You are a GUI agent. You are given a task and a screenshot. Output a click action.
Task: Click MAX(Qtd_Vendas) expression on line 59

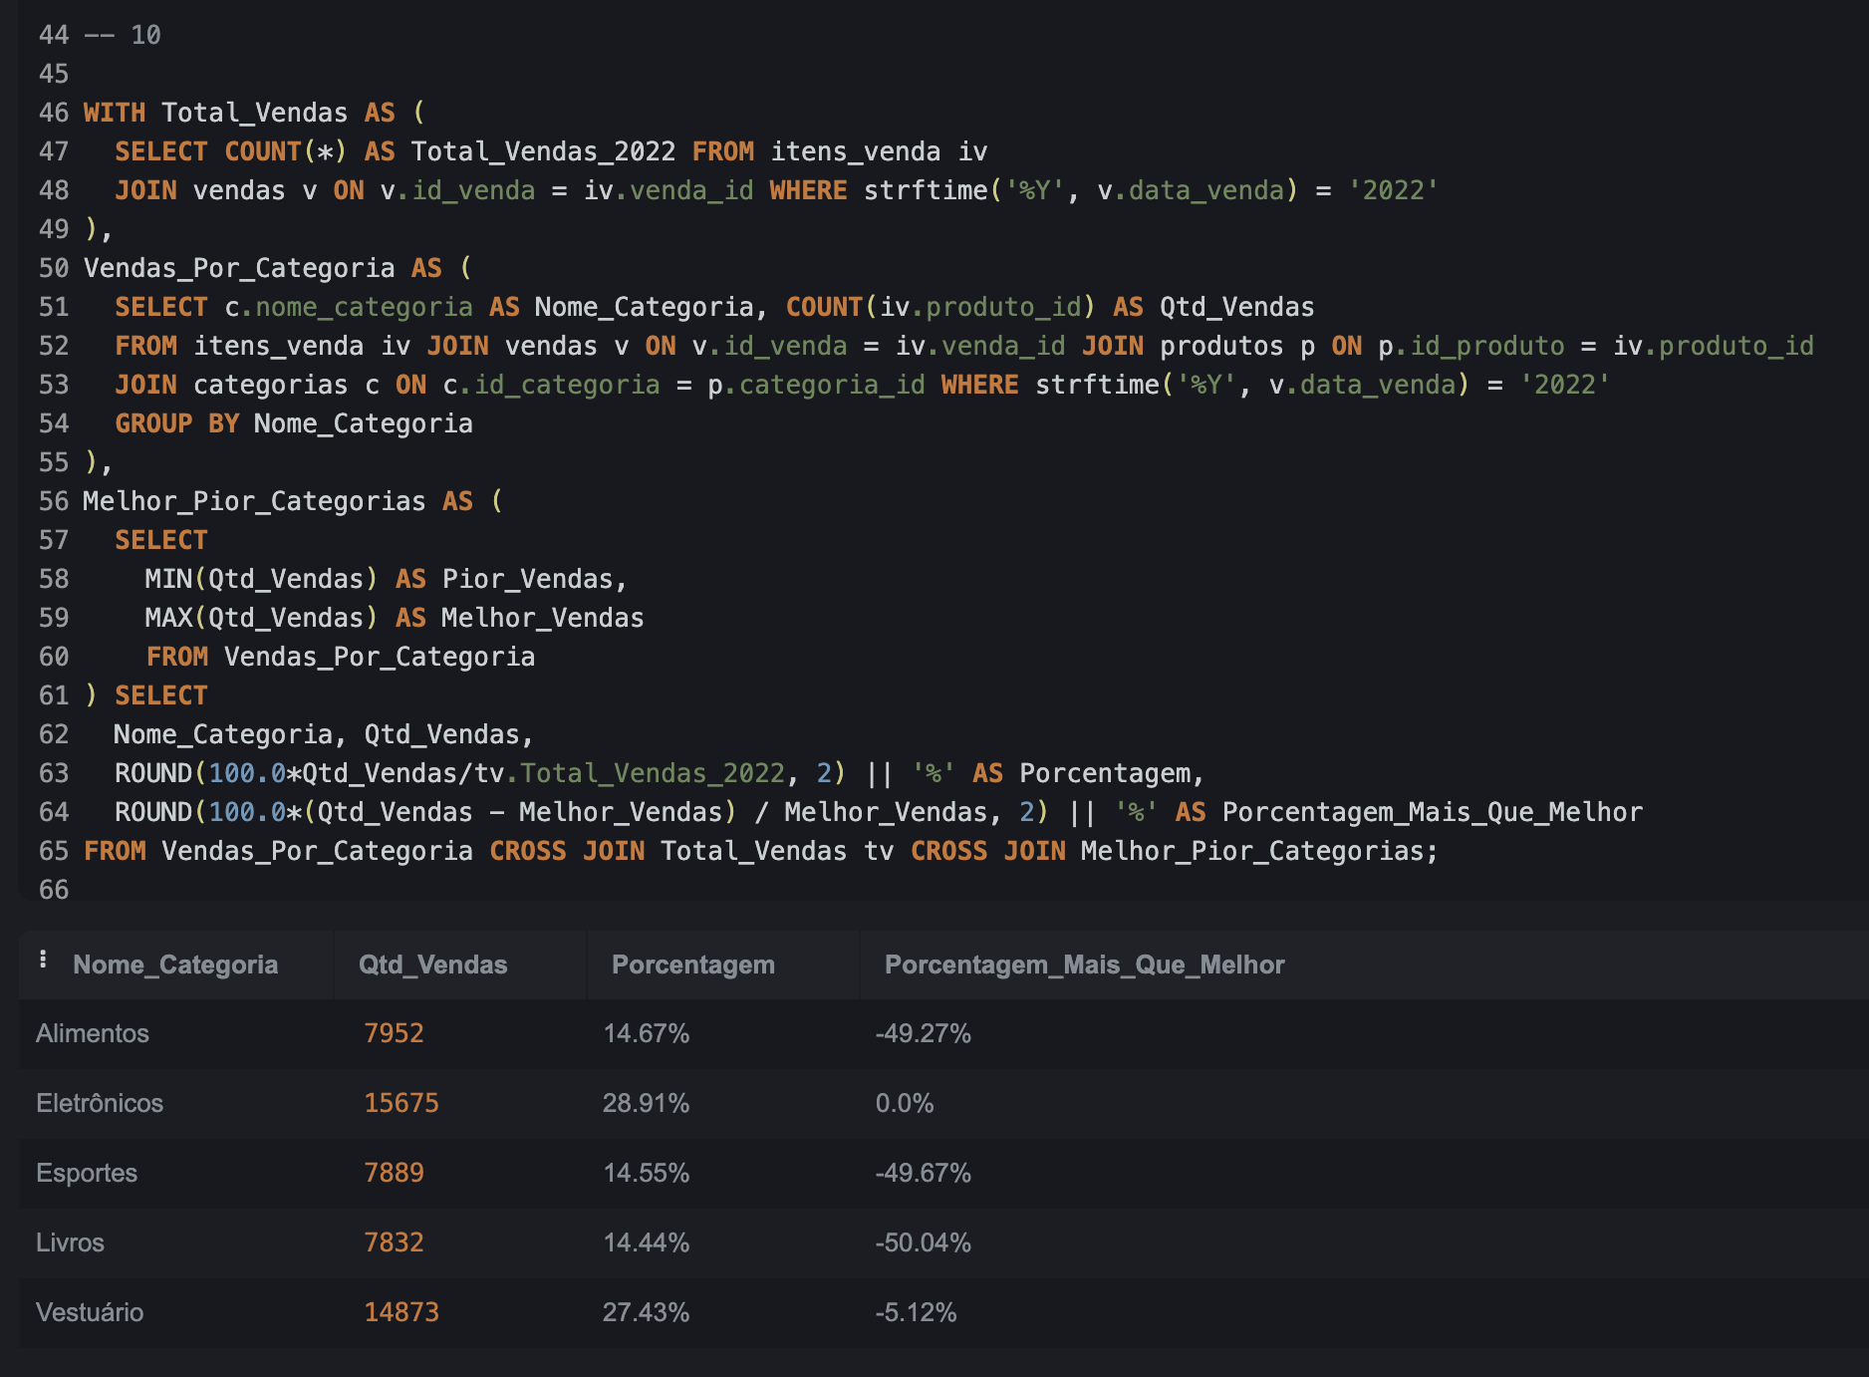pyautogui.click(x=261, y=618)
